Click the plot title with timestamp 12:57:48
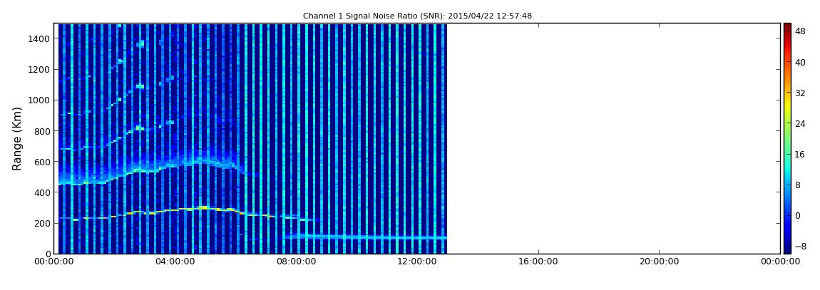Screen dimensions: 820x290 (417, 16)
